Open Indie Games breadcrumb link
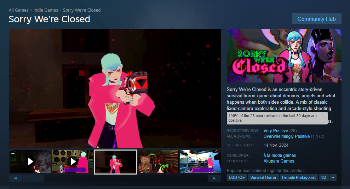 pyautogui.click(x=46, y=10)
